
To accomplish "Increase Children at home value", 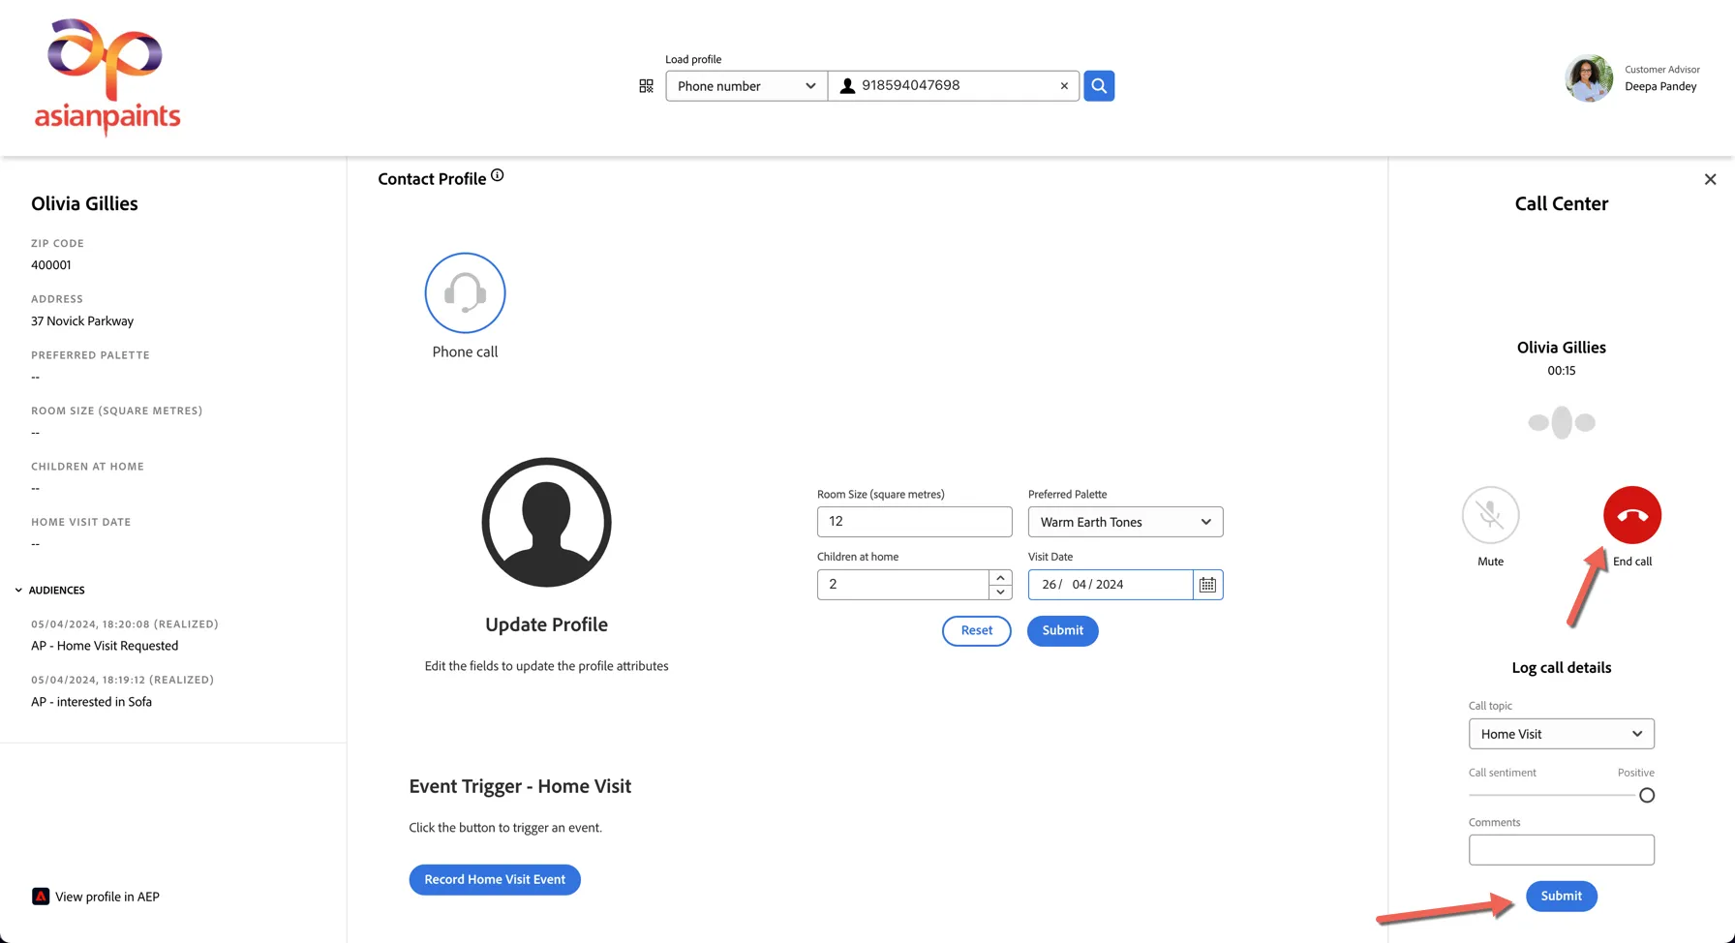I will pyautogui.click(x=1000, y=578).
